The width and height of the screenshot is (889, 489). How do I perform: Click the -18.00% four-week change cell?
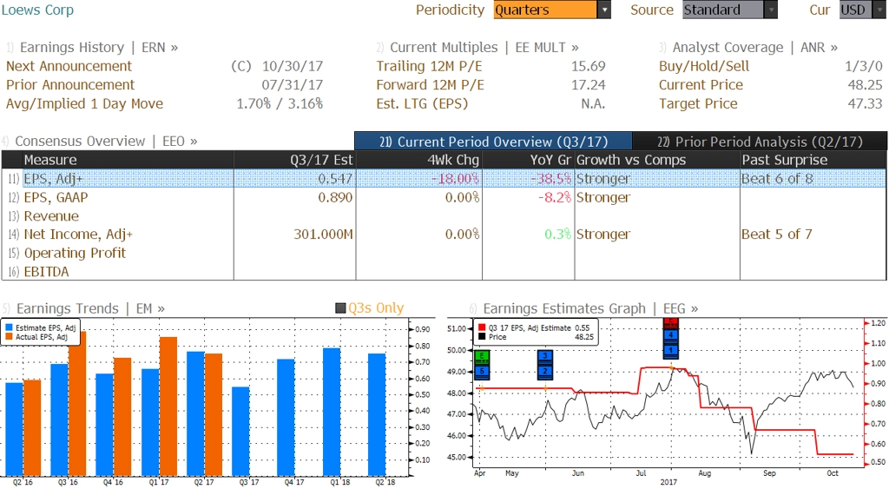[455, 178]
